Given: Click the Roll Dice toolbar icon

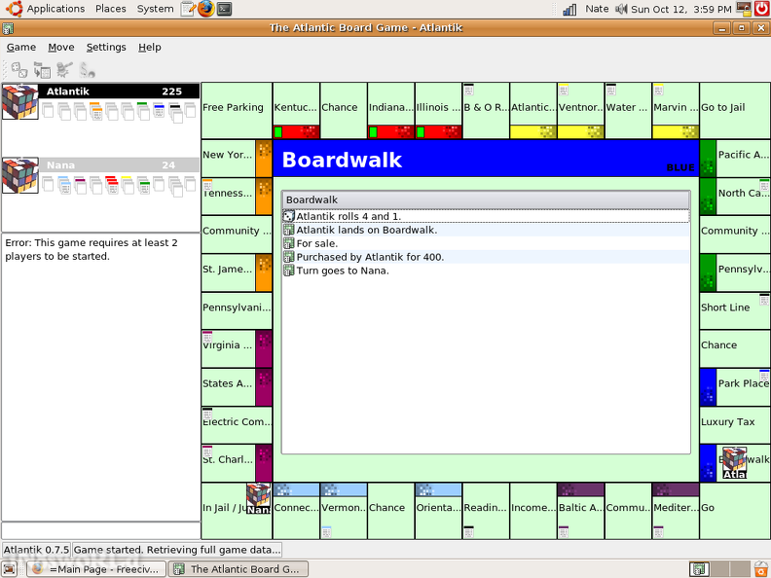Looking at the screenshot, I should pyautogui.click(x=19, y=70).
